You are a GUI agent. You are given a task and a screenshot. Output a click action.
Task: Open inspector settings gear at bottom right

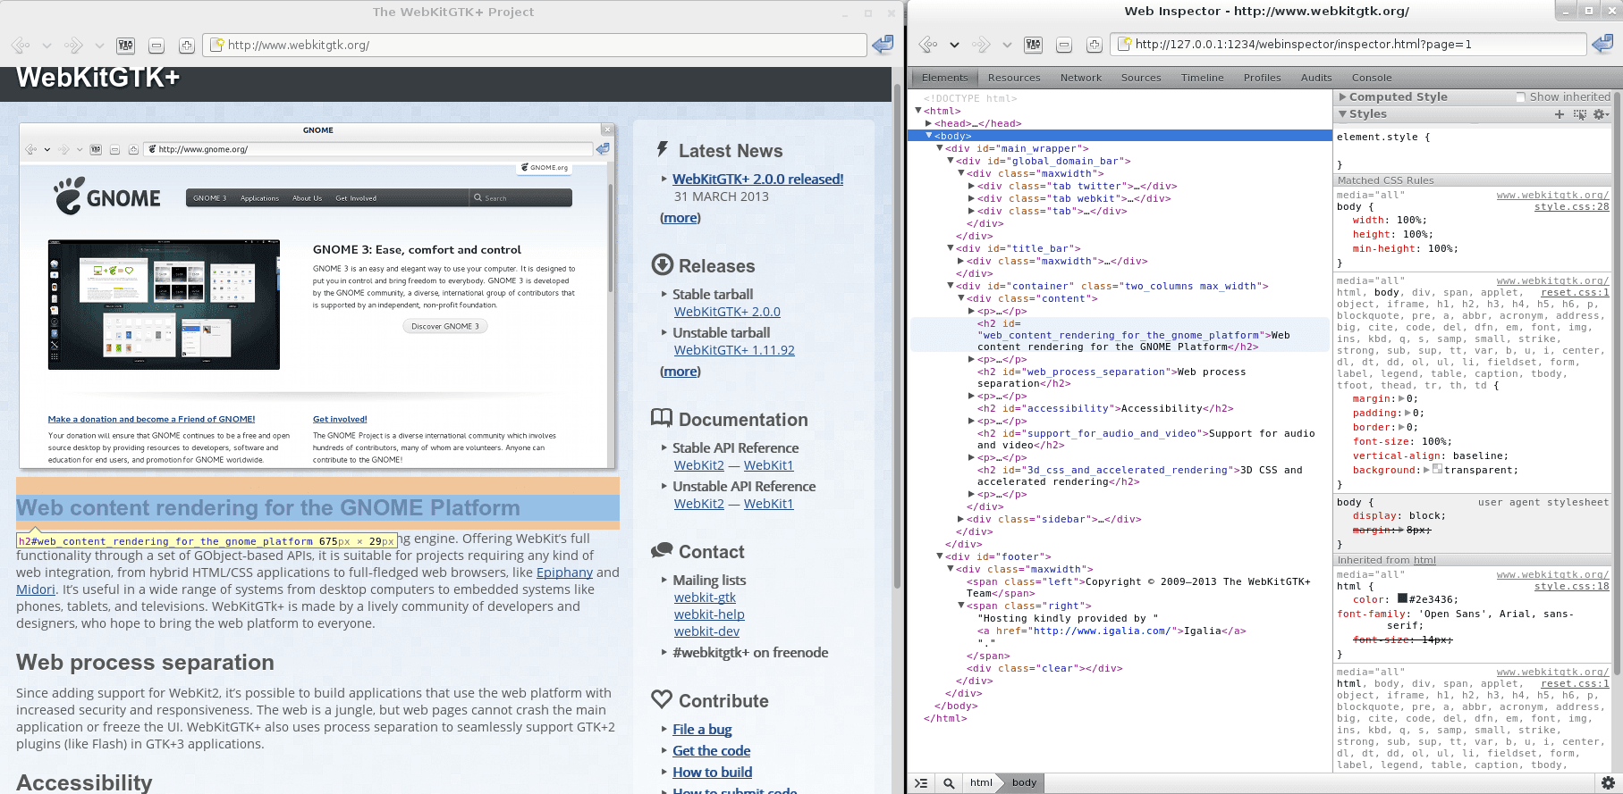pyautogui.click(x=1608, y=783)
